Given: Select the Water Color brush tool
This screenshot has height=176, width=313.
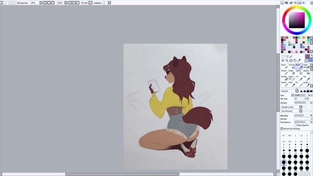Looking at the screenshot, I should click(x=306, y=66).
